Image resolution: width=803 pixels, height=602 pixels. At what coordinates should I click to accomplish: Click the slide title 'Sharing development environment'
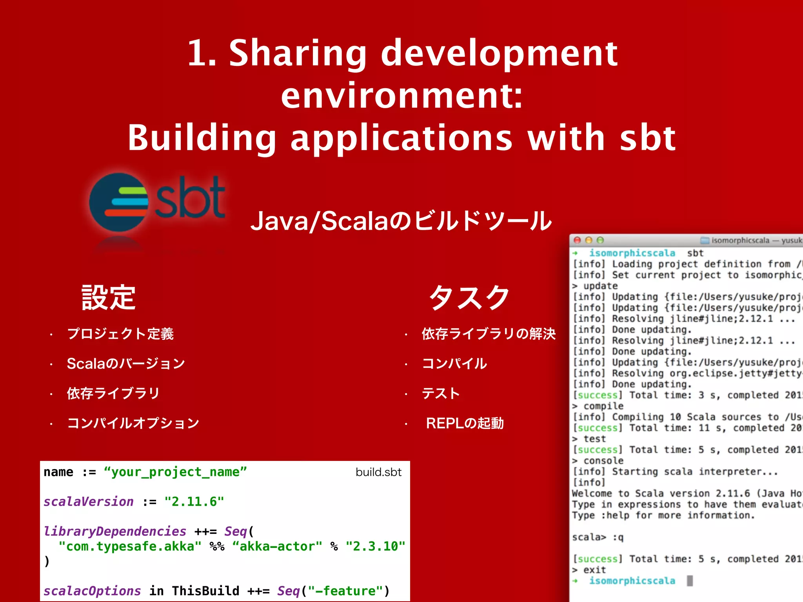tap(402, 74)
